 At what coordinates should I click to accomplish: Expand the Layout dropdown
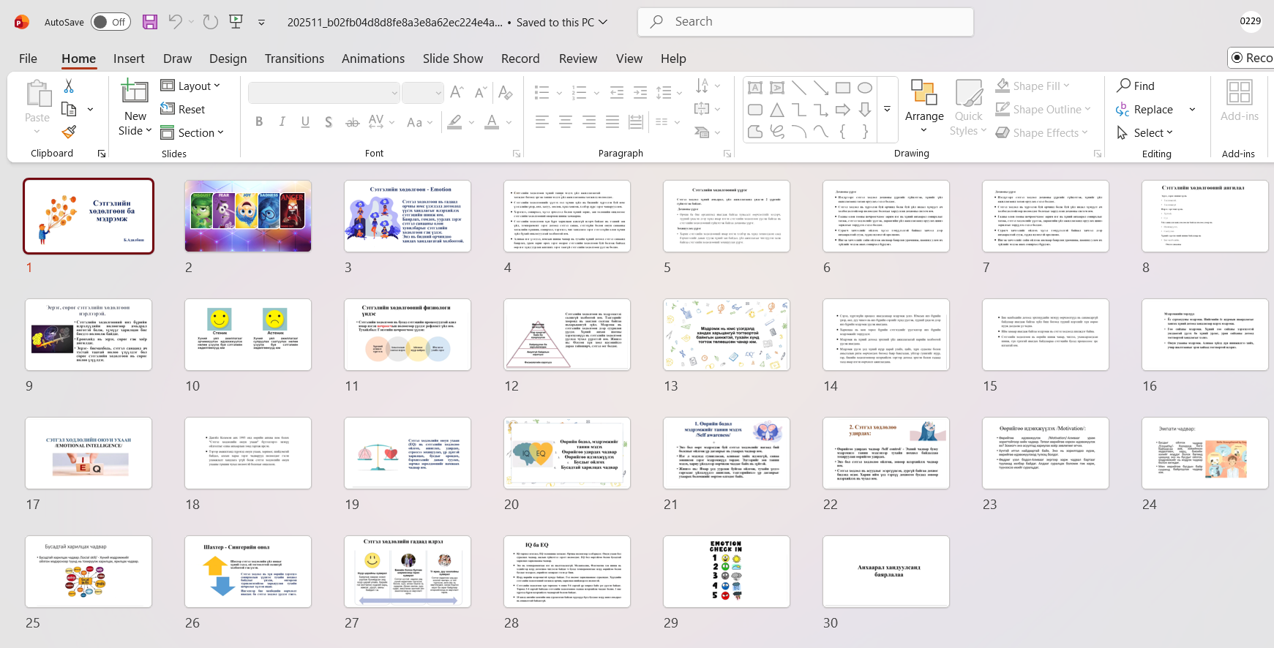191,86
